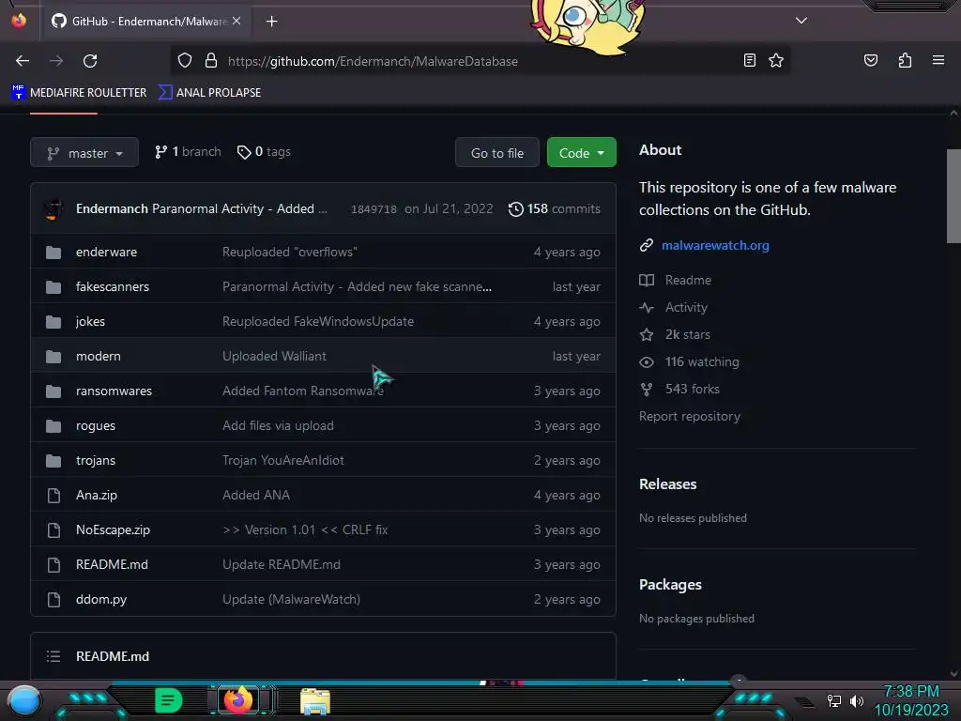Click the Report repository link
The height and width of the screenshot is (721, 961).
[690, 416]
